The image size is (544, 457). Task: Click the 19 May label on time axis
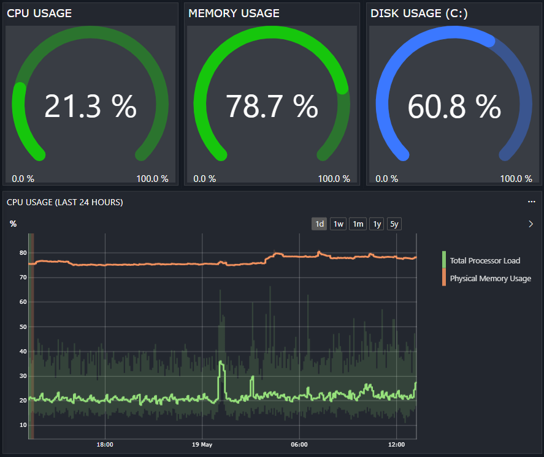pyautogui.click(x=202, y=444)
